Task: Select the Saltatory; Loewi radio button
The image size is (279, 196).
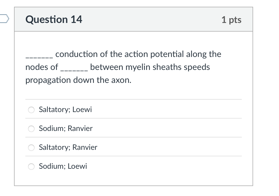Action: [31, 110]
